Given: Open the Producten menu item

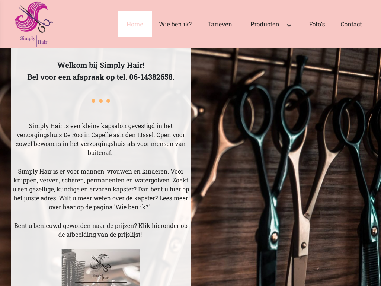Looking at the screenshot, I should pyautogui.click(x=265, y=24).
